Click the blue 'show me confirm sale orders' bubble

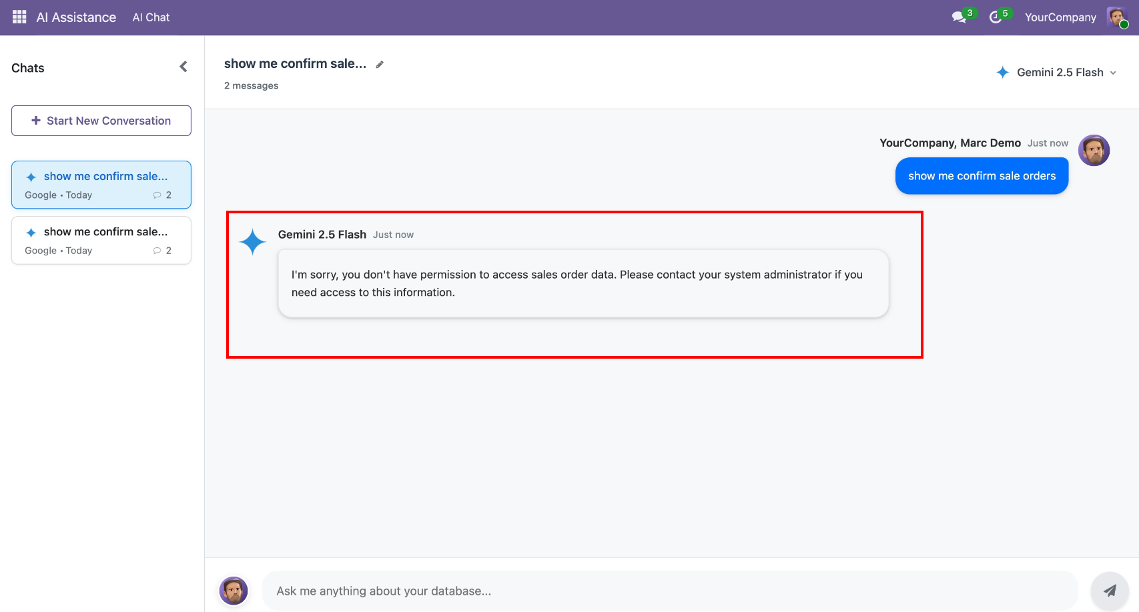click(x=982, y=176)
